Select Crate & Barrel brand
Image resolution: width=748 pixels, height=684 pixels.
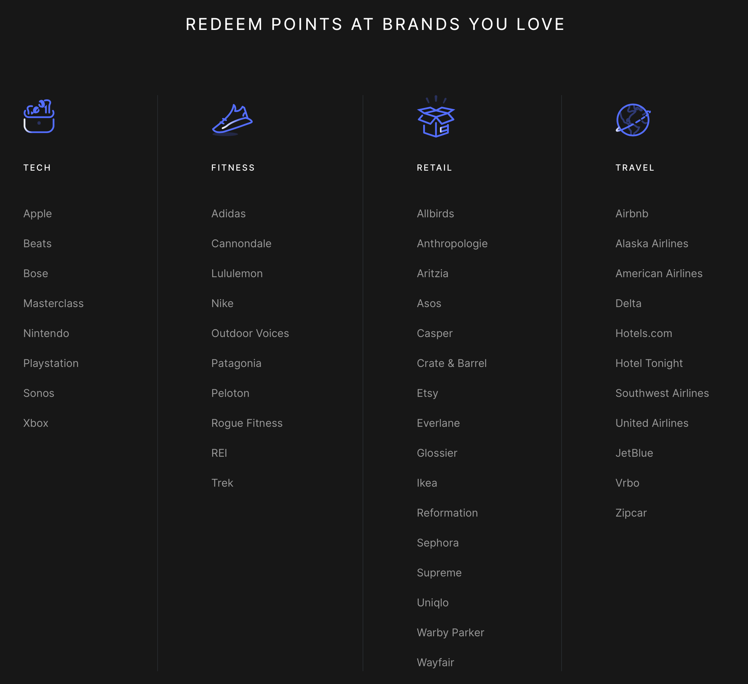click(x=452, y=363)
